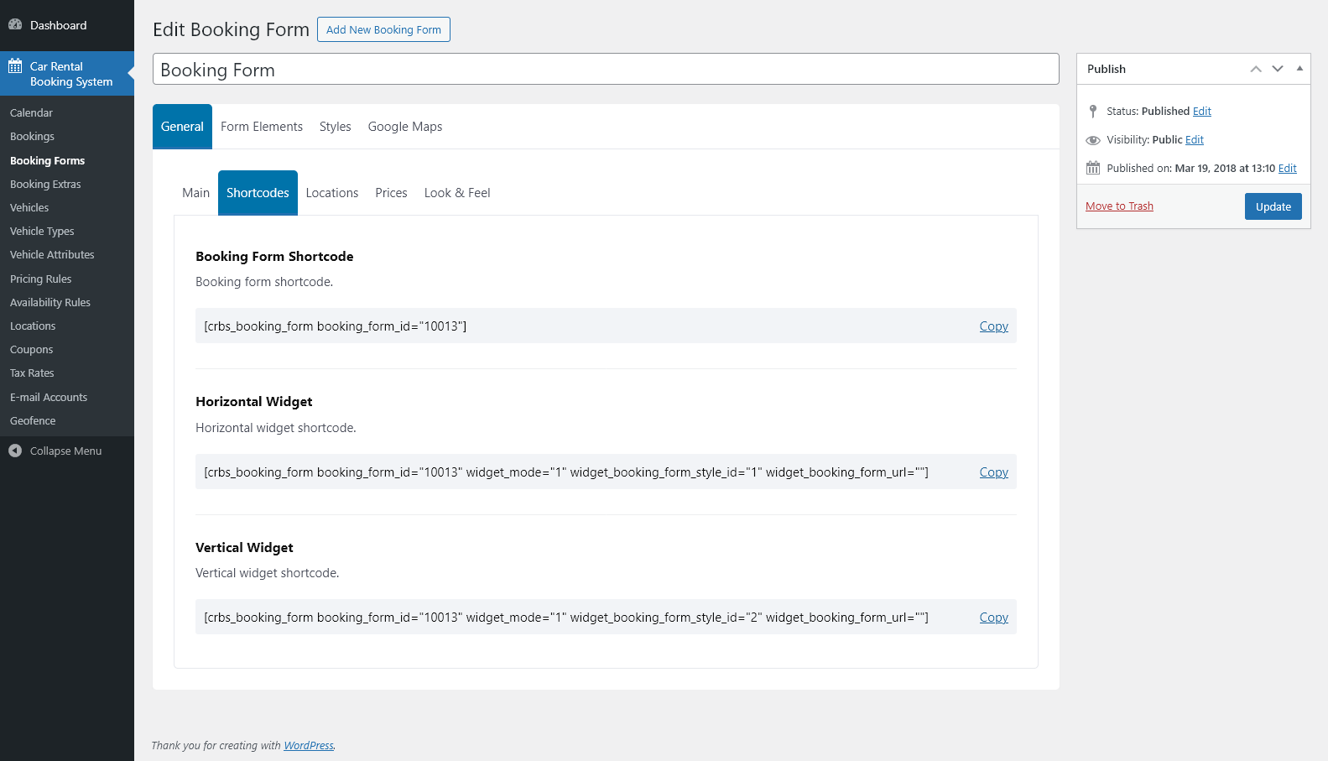Move this booking form to Trash
Image resolution: width=1328 pixels, height=761 pixels.
1119,206
